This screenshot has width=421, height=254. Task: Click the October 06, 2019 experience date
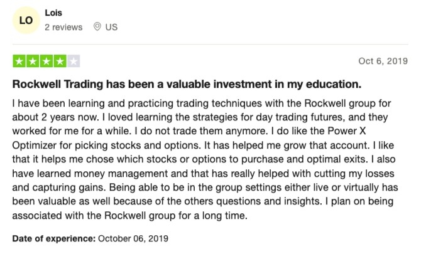(133, 238)
